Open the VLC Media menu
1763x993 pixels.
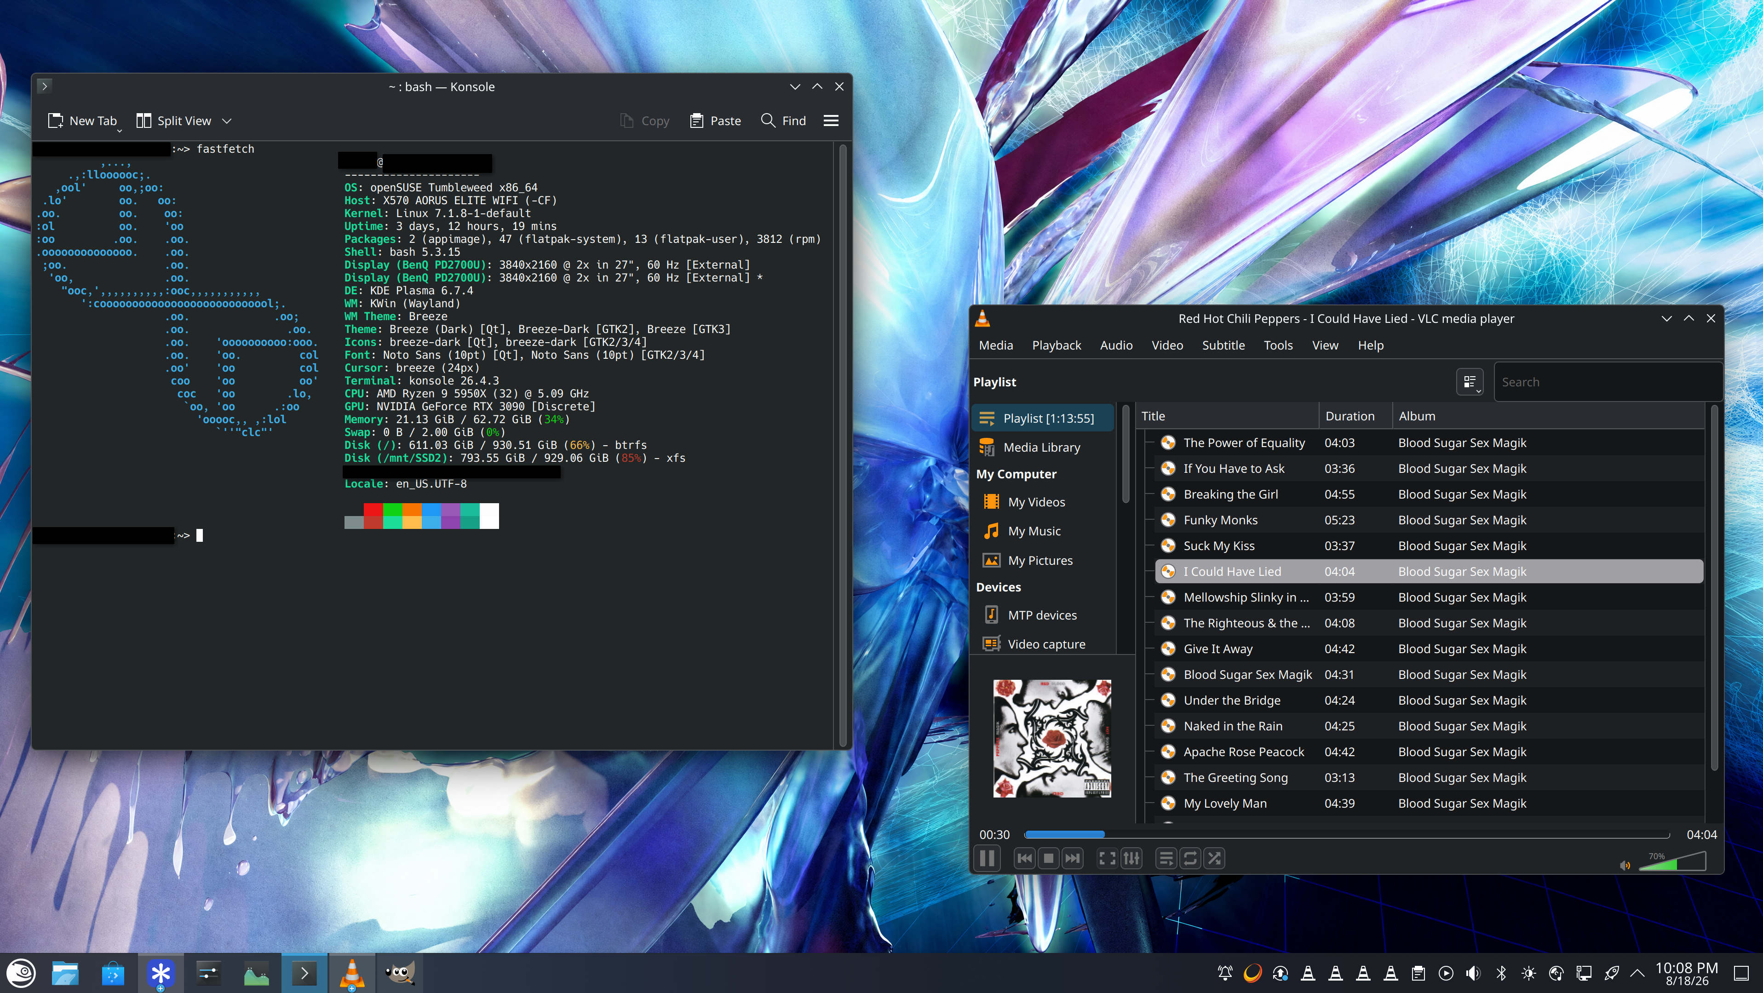point(996,345)
